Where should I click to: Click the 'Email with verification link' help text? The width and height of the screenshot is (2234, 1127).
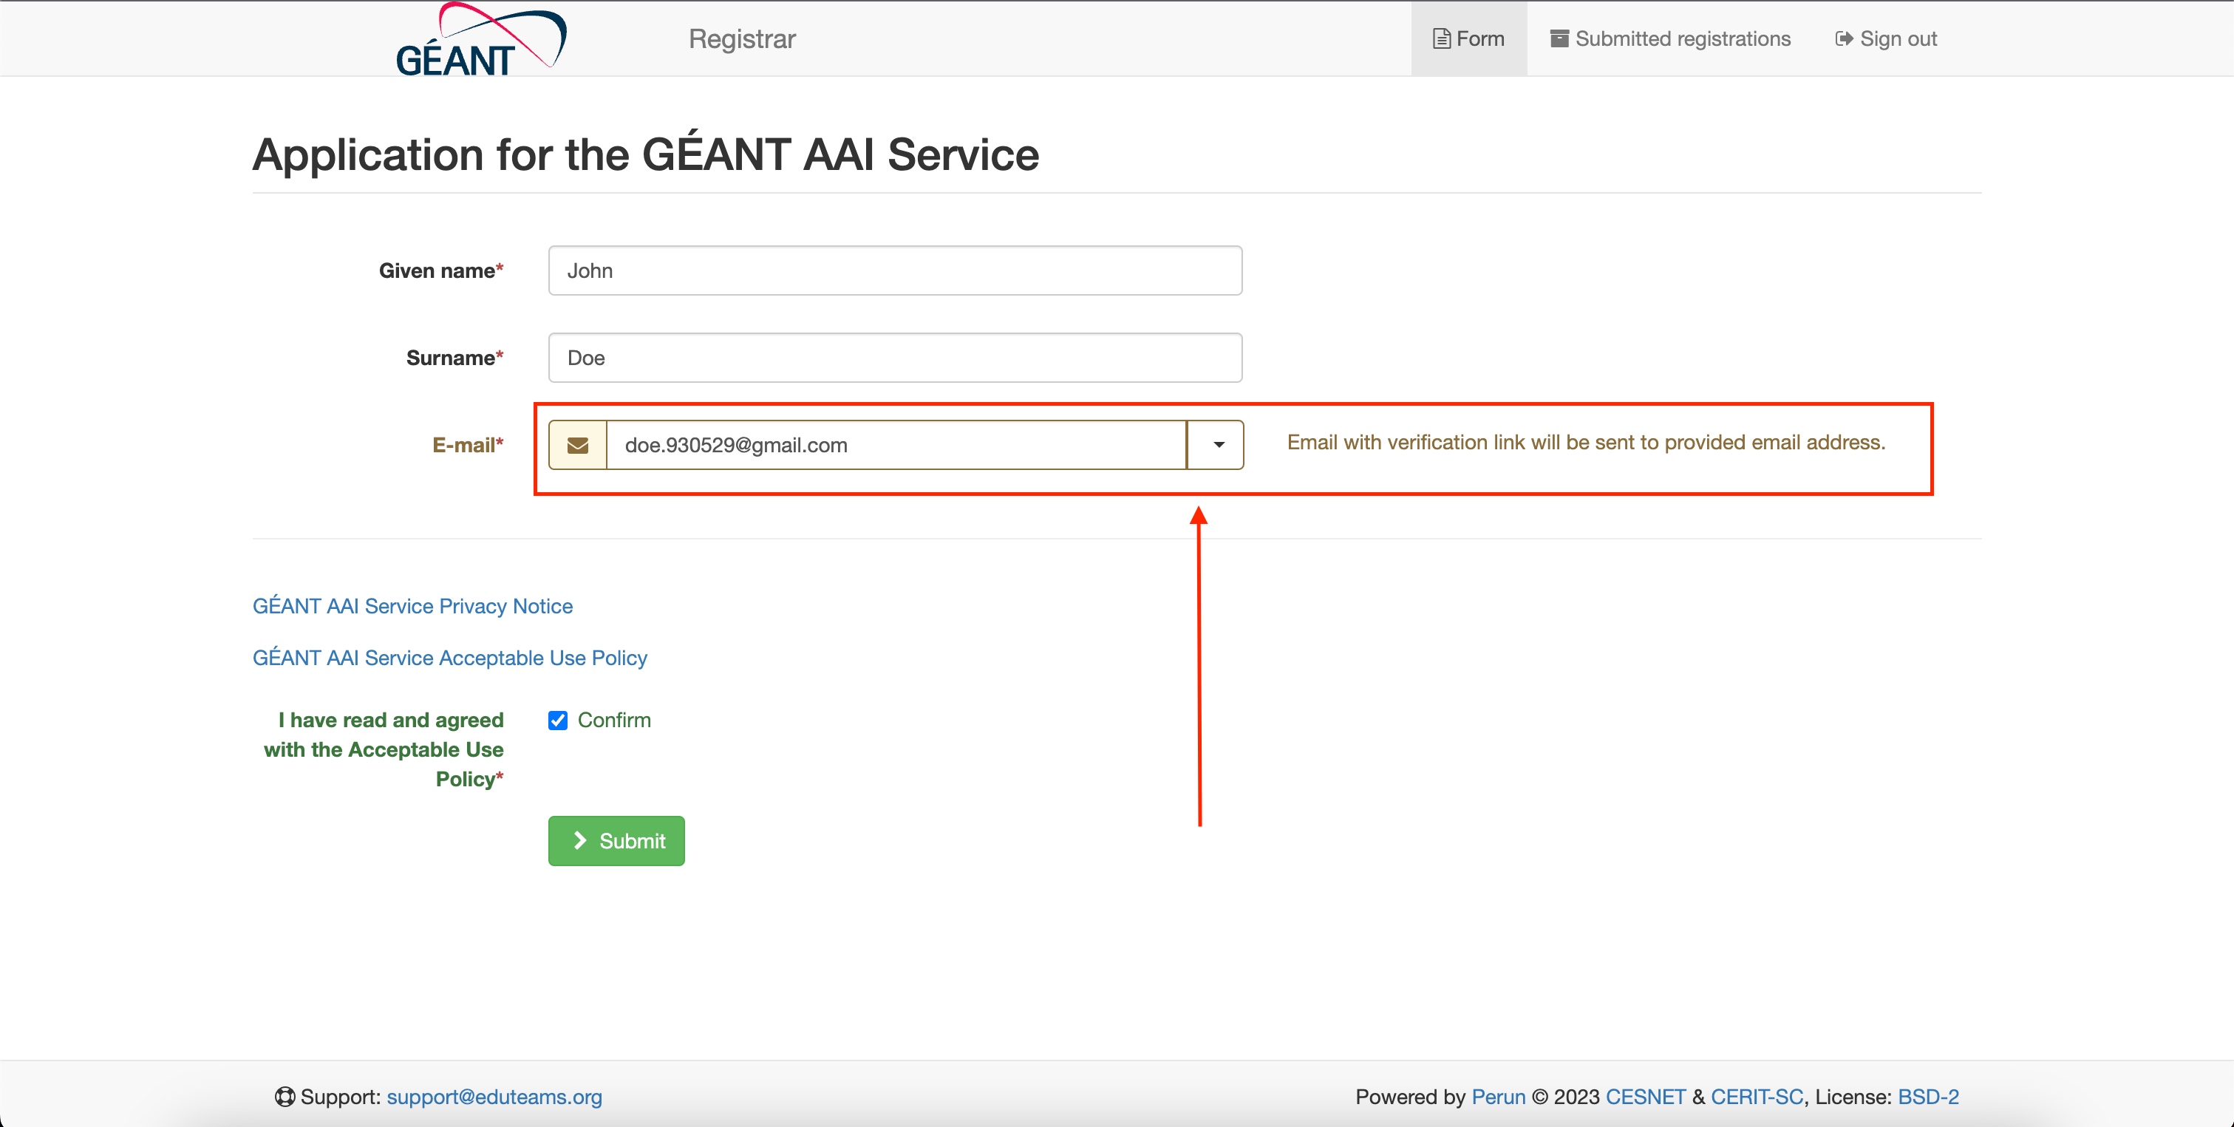[x=1586, y=442]
